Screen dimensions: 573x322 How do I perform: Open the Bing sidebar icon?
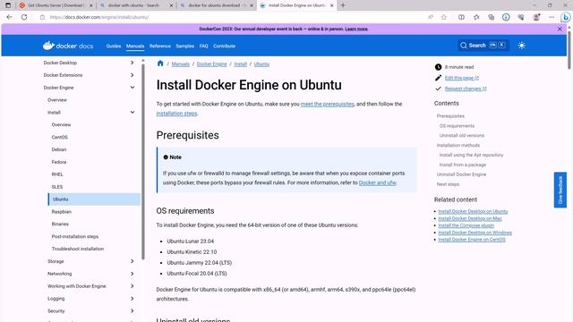pyautogui.click(x=565, y=17)
